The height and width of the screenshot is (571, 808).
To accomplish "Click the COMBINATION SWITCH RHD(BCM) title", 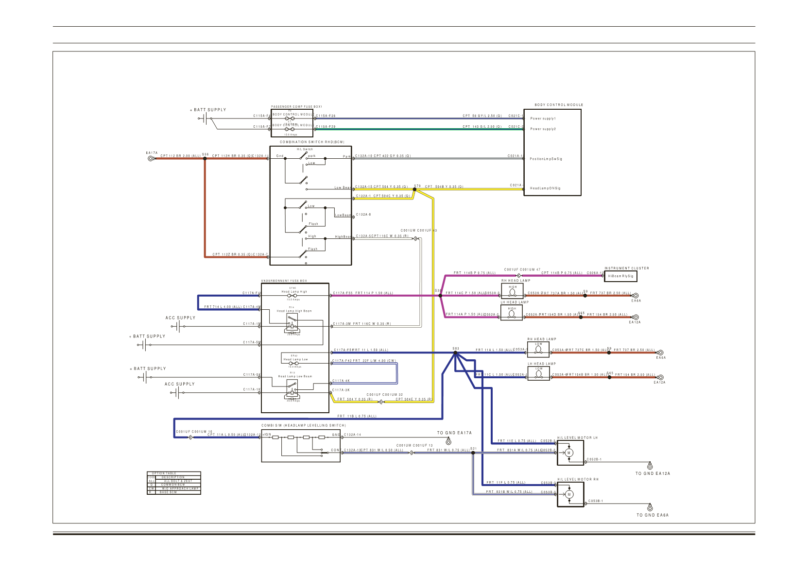I will [x=312, y=142].
